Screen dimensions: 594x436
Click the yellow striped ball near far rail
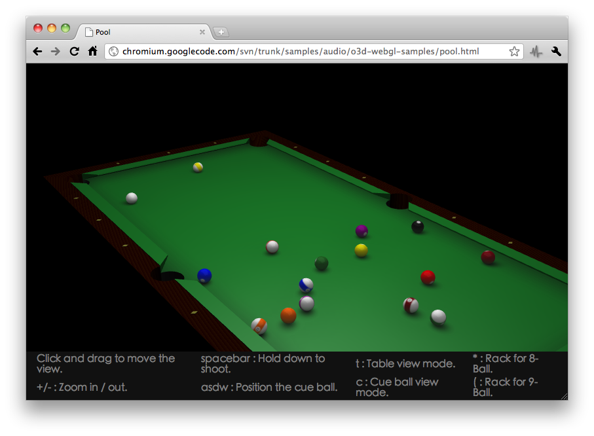pyautogui.click(x=198, y=167)
